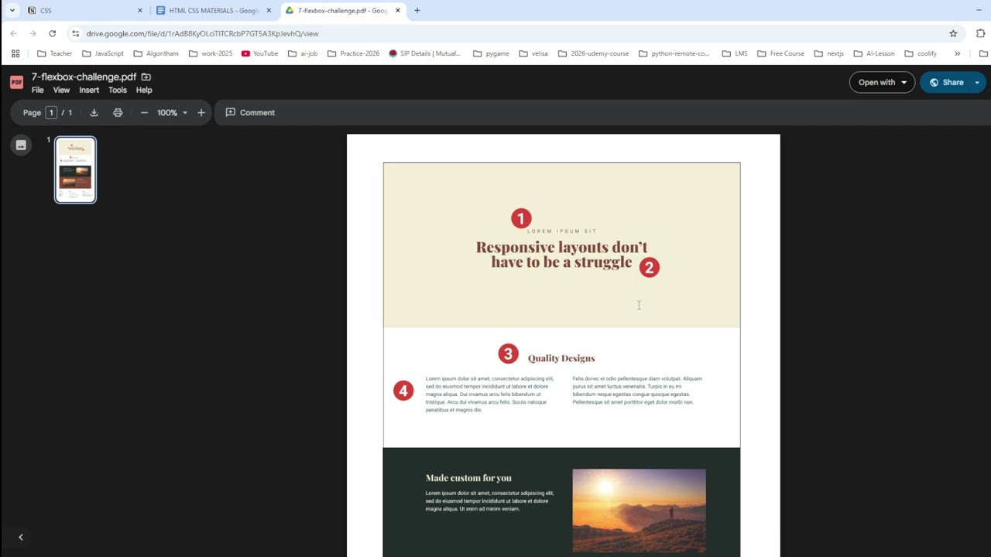The width and height of the screenshot is (991, 557).
Task: Open the SIP Details Mutual bookmark
Action: pyautogui.click(x=424, y=53)
